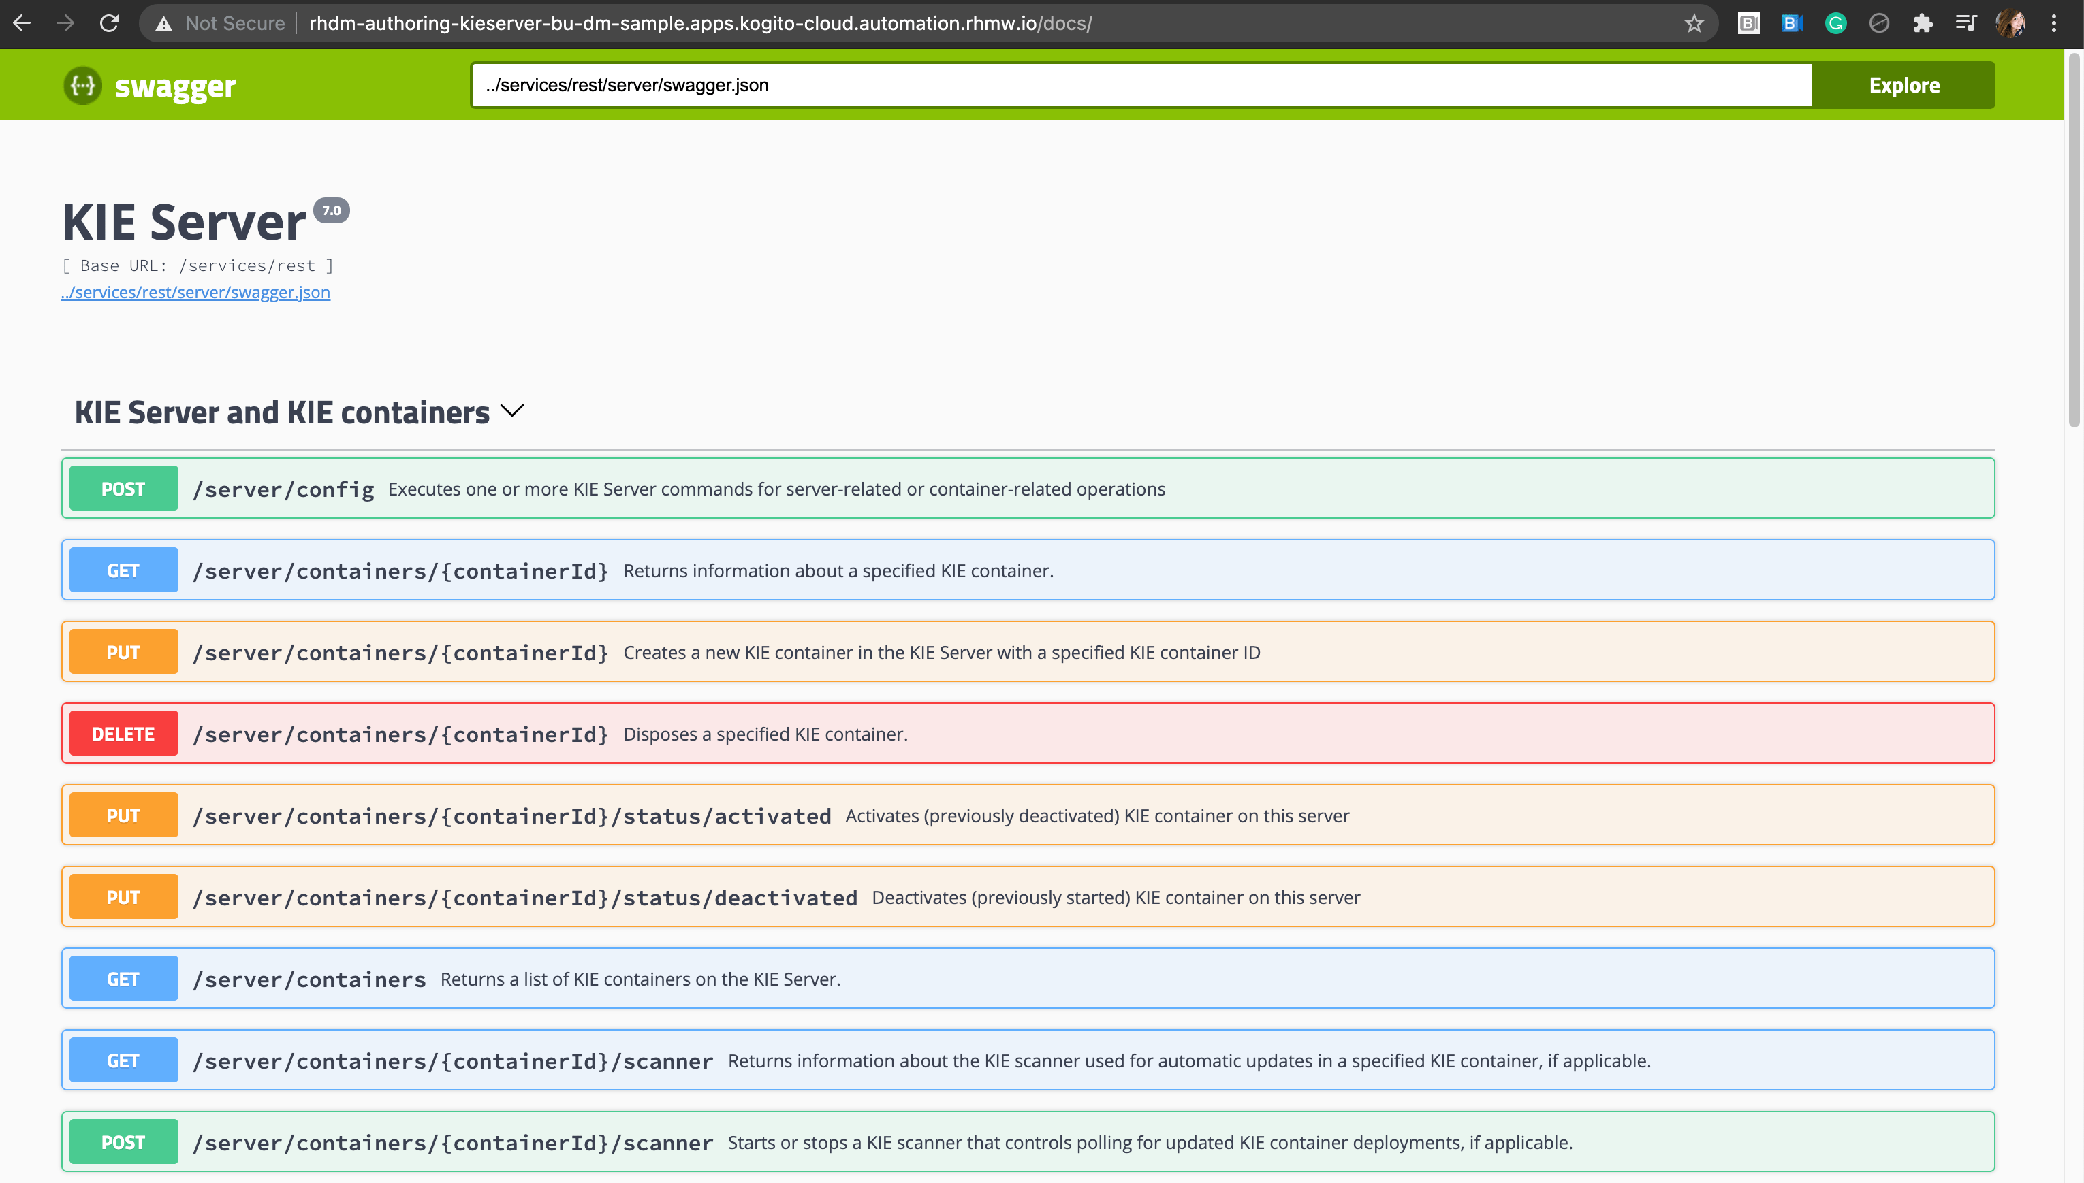
Task: Expand the POST /server/config endpoint
Action: 1028,487
